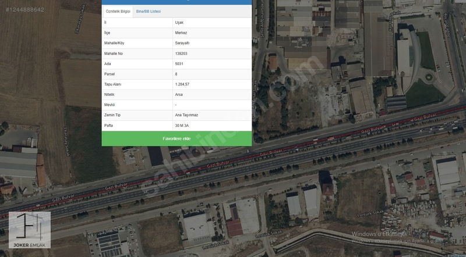The height and width of the screenshot is (257, 466).
Task: Select the Parsel value 8
Action: [x=176, y=74]
